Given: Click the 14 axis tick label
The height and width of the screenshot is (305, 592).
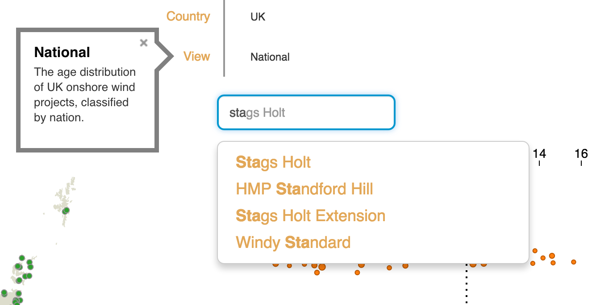Looking at the screenshot, I should coord(539,154).
